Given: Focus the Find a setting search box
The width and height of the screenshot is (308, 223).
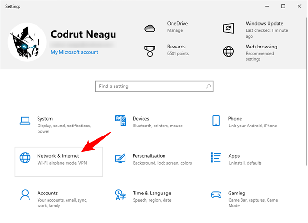Looking at the screenshot, I should (154, 86).
